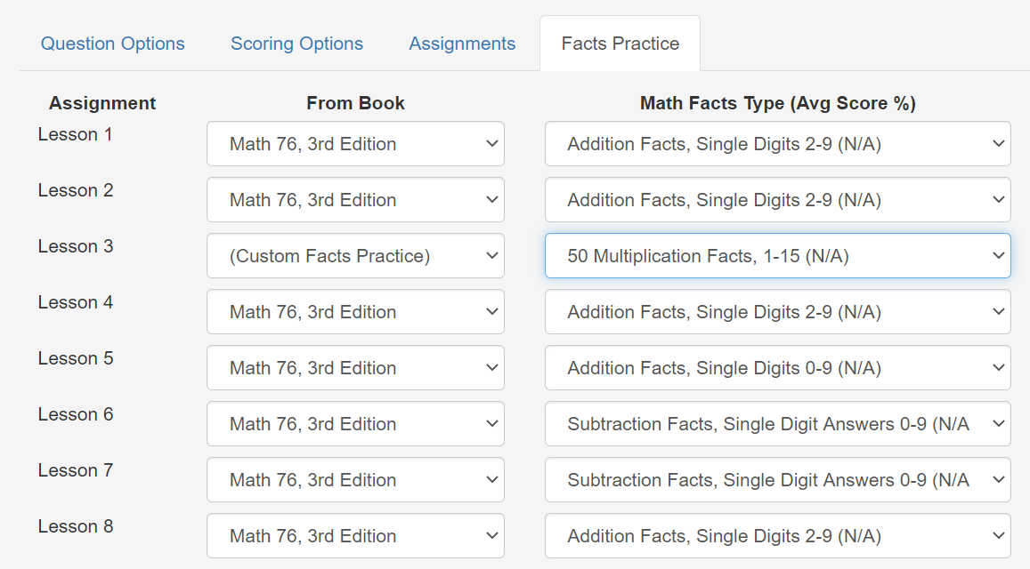
Task: Click the Lesson 4 row label
Action: pyautogui.click(x=76, y=302)
